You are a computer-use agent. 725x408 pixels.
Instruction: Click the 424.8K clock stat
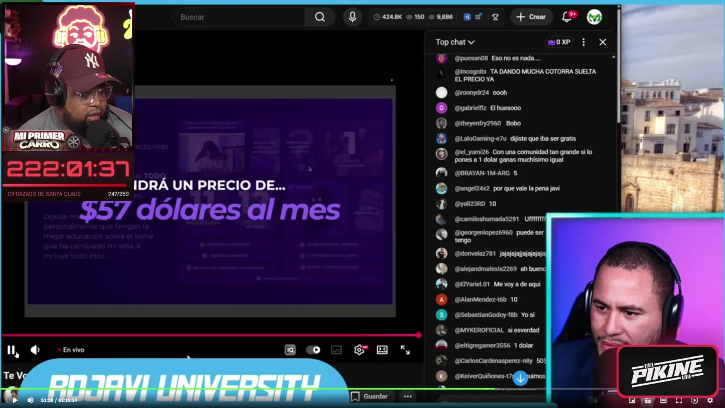pyautogui.click(x=388, y=17)
